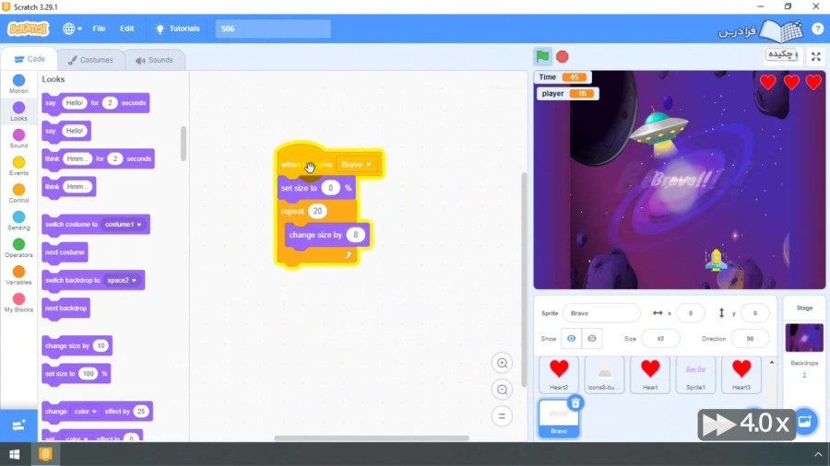Open the File menu
The width and height of the screenshot is (830, 466).
click(x=99, y=29)
